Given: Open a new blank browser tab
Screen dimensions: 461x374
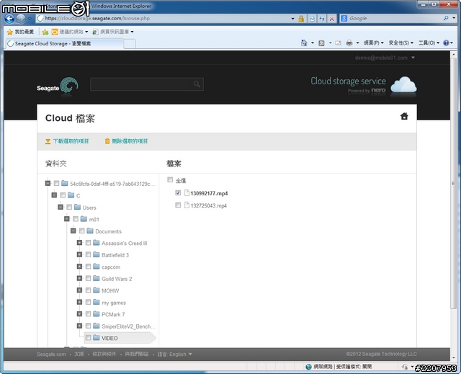Looking at the screenshot, I should (130, 44).
